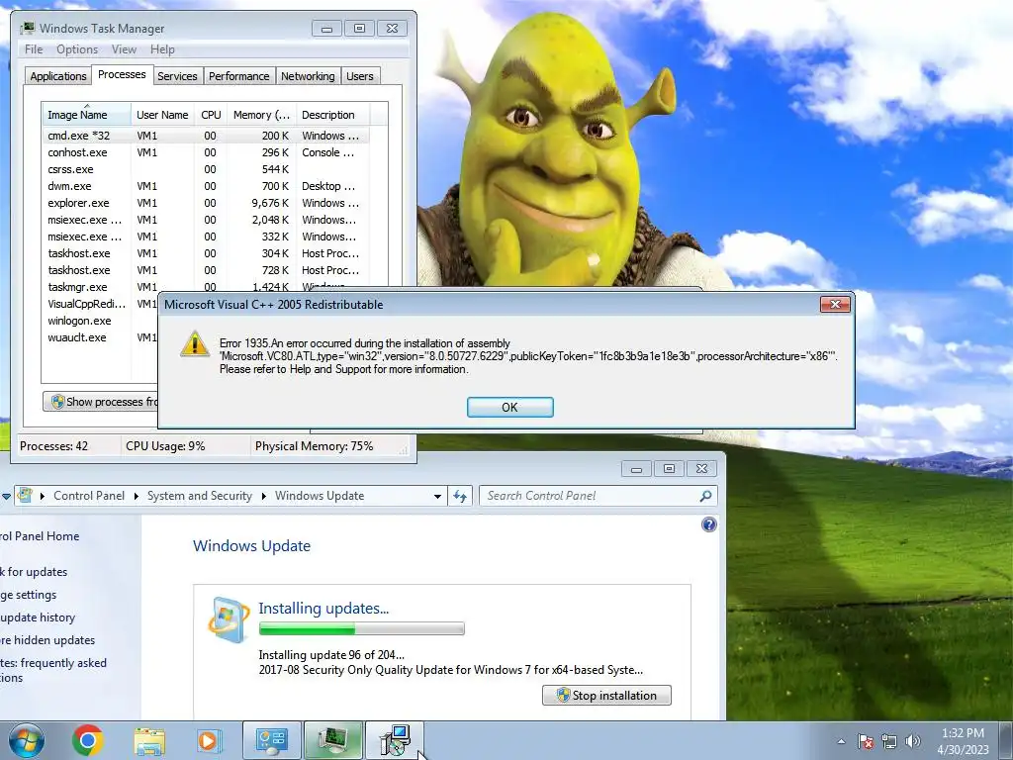This screenshot has height=760, width=1013.
Task: Expand the arrow after Control Panel breadcrumb
Action: click(x=137, y=496)
